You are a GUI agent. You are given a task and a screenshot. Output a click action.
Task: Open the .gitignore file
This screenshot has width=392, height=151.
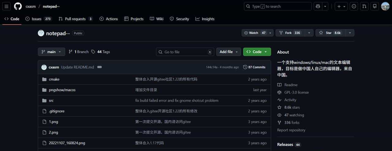[x=57, y=111]
